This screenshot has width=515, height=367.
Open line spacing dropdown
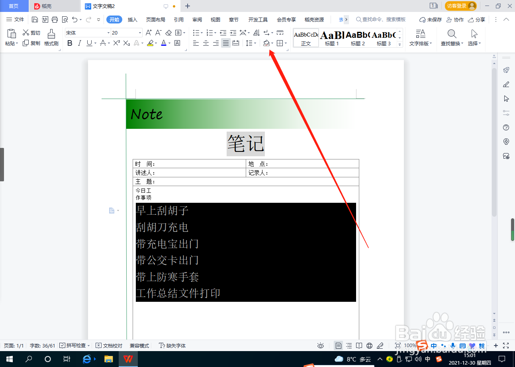click(x=251, y=43)
